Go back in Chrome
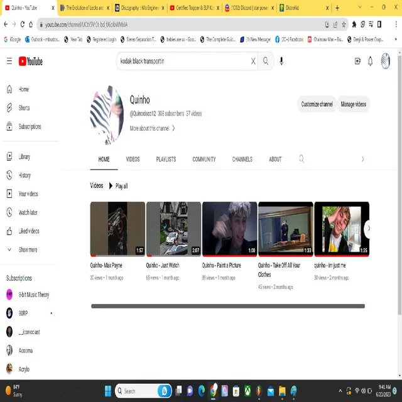Image resolution: width=402 pixels, height=402 pixels. pos(6,24)
